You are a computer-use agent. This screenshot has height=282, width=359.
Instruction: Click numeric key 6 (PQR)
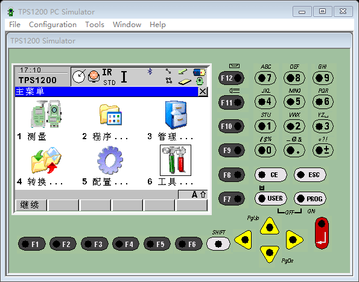pyautogui.click(x=323, y=102)
